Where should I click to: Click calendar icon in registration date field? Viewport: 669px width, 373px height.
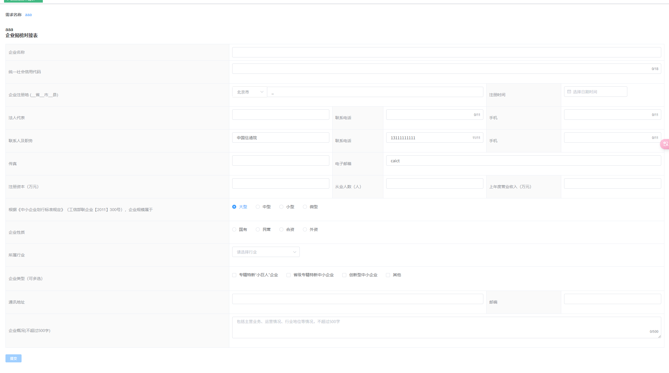(569, 92)
